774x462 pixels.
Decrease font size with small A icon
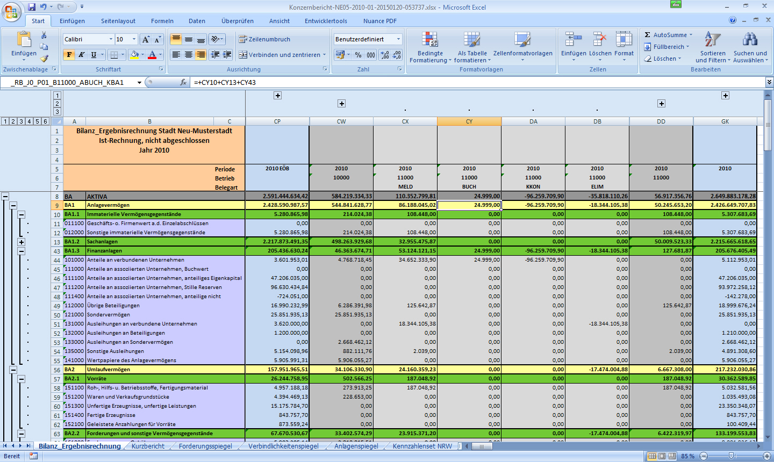pos(157,39)
